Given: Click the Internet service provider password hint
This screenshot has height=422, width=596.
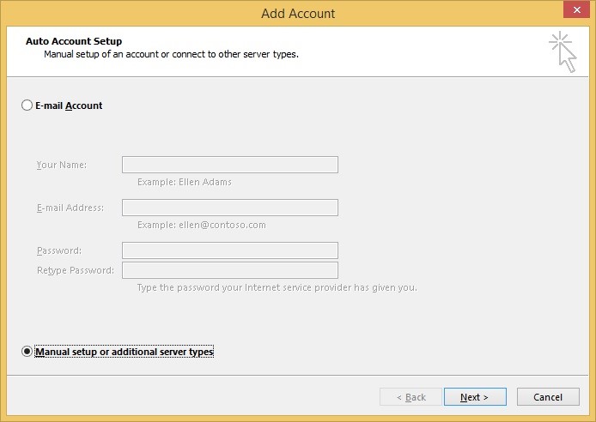Looking at the screenshot, I should 277,287.
